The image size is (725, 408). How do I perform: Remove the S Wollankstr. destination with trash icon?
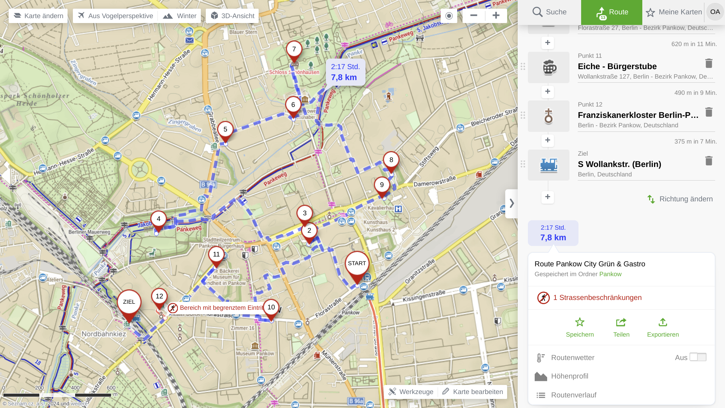(708, 161)
